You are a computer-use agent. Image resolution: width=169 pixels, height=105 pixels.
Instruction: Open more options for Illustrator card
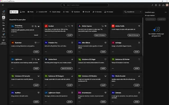pyautogui.click(x=12, y=52)
